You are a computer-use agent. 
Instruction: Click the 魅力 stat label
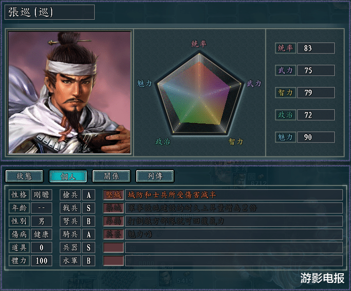pyautogui.click(x=286, y=137)
